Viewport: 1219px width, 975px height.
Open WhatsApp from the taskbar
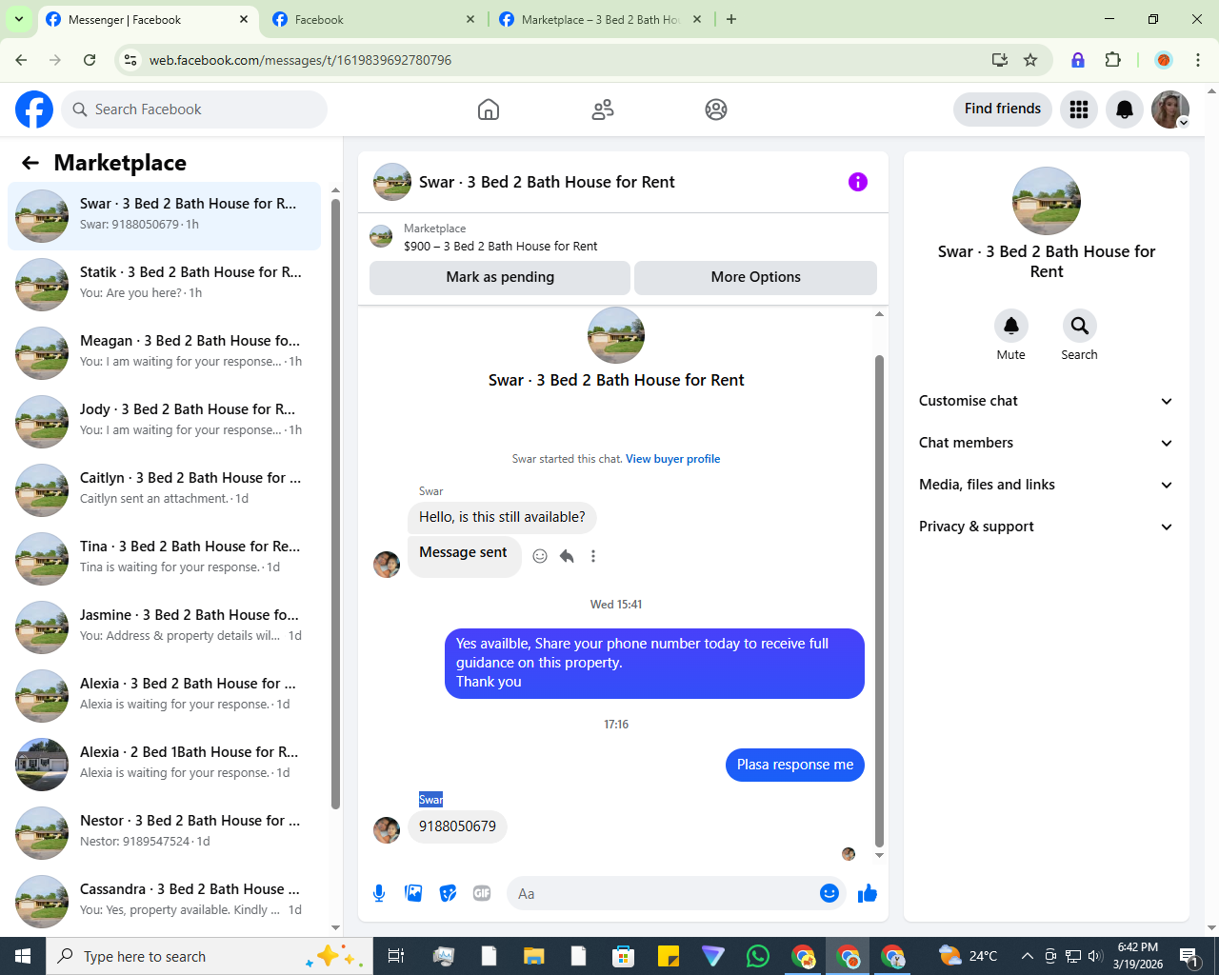(758, 956)
